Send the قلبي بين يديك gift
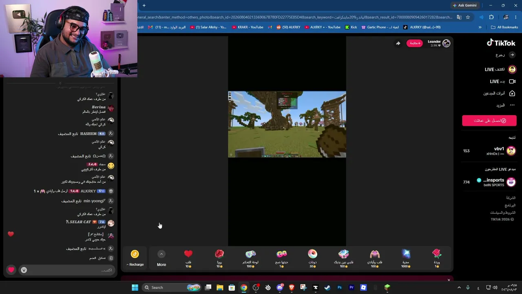 pyautogui.click(x=343, y=258)
